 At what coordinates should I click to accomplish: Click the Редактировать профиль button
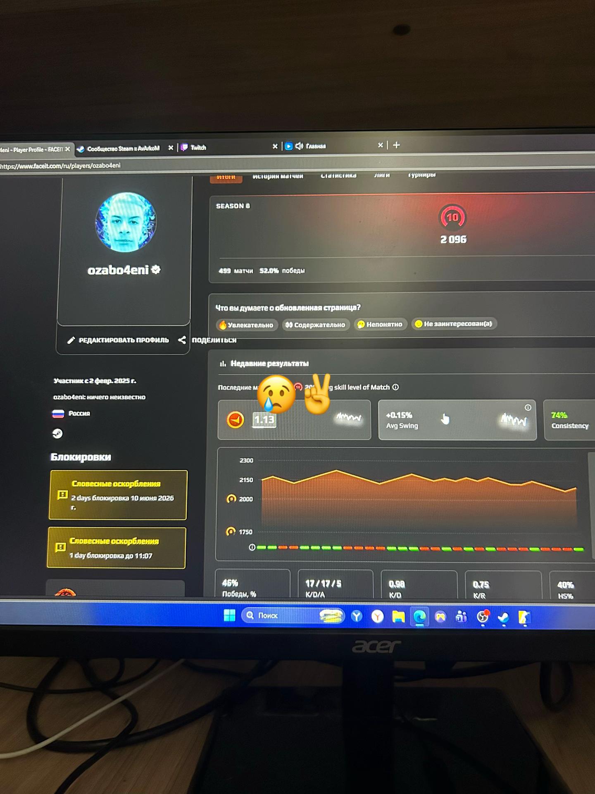click(x=118, y=340)
